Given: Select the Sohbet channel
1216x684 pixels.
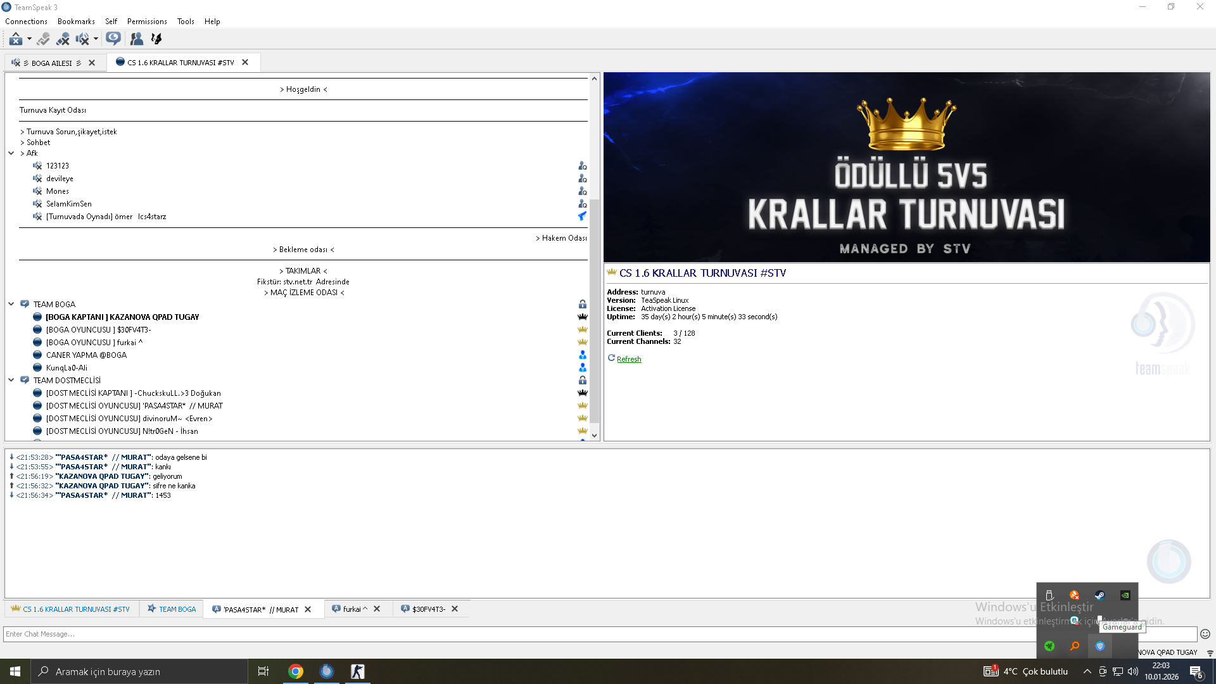Looking at the screenshot, I should 38,142.
